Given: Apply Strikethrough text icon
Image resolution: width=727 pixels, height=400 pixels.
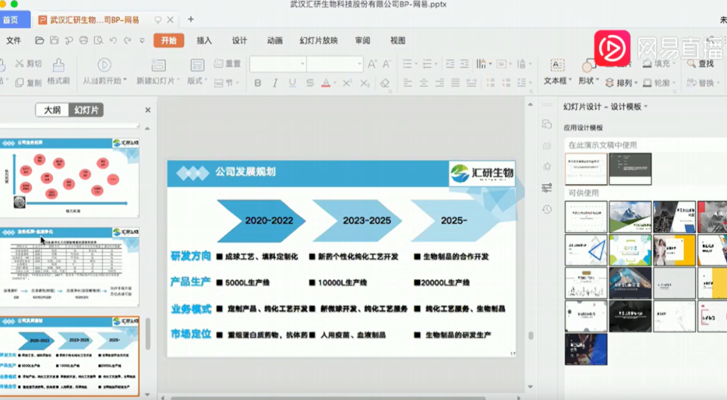Looking at the screenshot, I should point(310,83).
